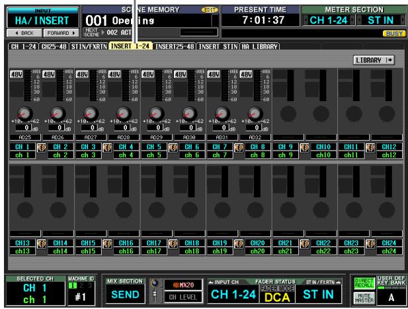The image size is (408, 309).
Task: Open the AD30 input patch selector
Action: click(x=189, y=137)
